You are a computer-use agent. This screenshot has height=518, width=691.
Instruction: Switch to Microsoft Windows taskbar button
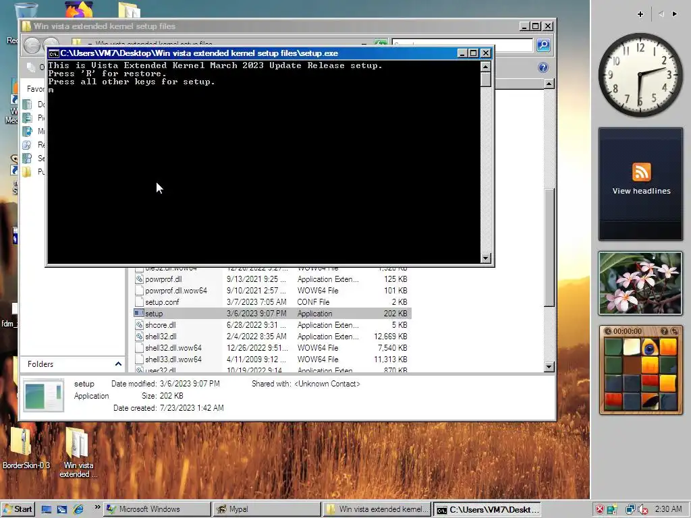click(x=157, y=509)
